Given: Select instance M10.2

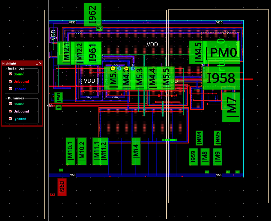Looking at the screenshot, I should click(x=82, y=151).
